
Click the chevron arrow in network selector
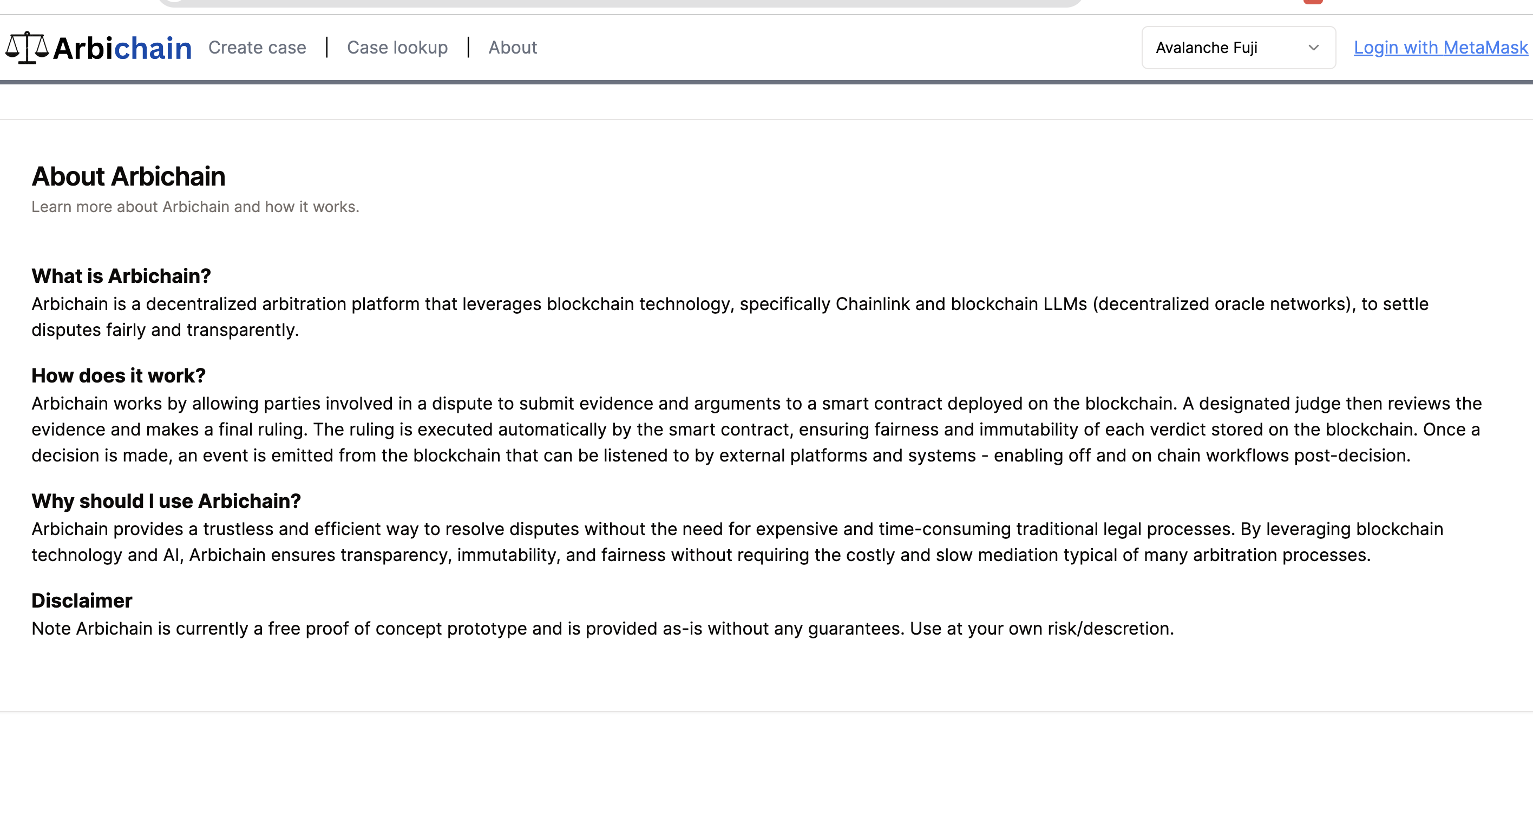[1313, 48]
